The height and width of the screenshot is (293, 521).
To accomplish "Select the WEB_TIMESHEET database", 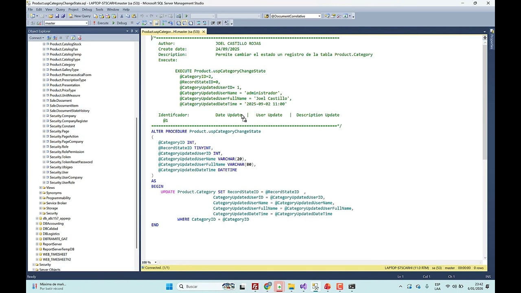I will click(55, 254).
